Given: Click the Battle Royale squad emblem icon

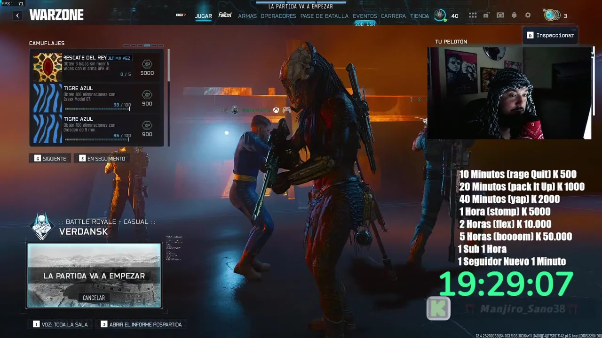Looking at the screenshot, I should (x=42, y=226).
